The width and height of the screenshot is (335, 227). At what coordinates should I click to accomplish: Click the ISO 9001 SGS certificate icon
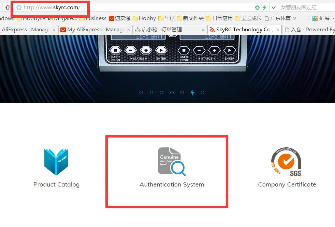[x=287, y=162]
